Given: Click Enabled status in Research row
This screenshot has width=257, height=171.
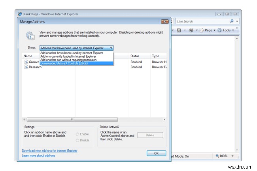Looking at the screenshot, I should click(x=136, y=67).
